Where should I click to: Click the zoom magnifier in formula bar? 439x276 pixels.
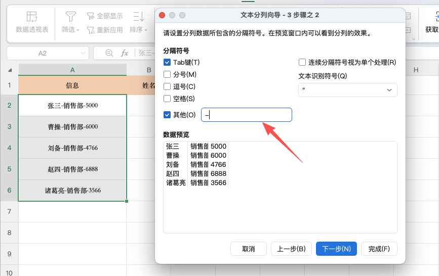coord(109,53)
